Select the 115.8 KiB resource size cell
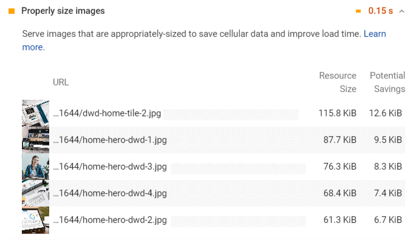Viewport: 413px width, 240px height. (x=338, y=113)
